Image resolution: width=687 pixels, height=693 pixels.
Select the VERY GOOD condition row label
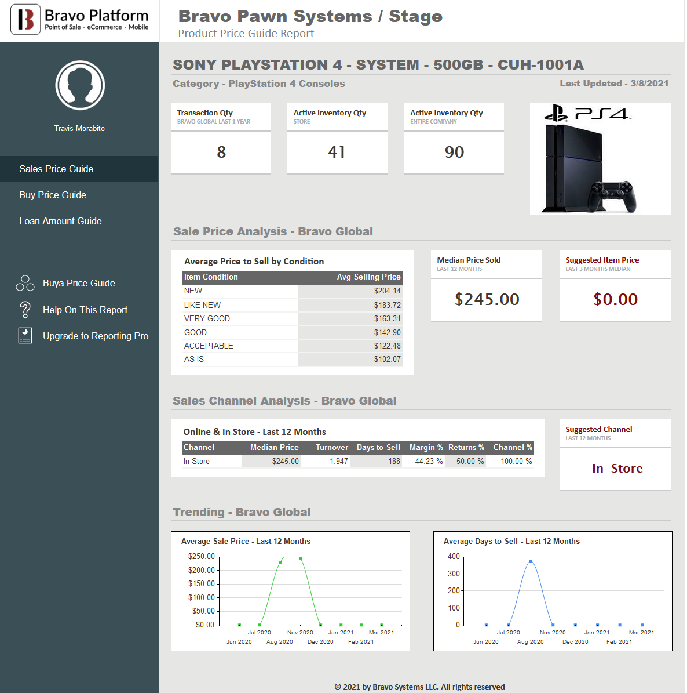207,318
